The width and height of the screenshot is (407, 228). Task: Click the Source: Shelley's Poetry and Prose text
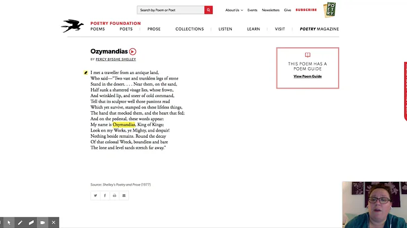[x=120, y=185]
